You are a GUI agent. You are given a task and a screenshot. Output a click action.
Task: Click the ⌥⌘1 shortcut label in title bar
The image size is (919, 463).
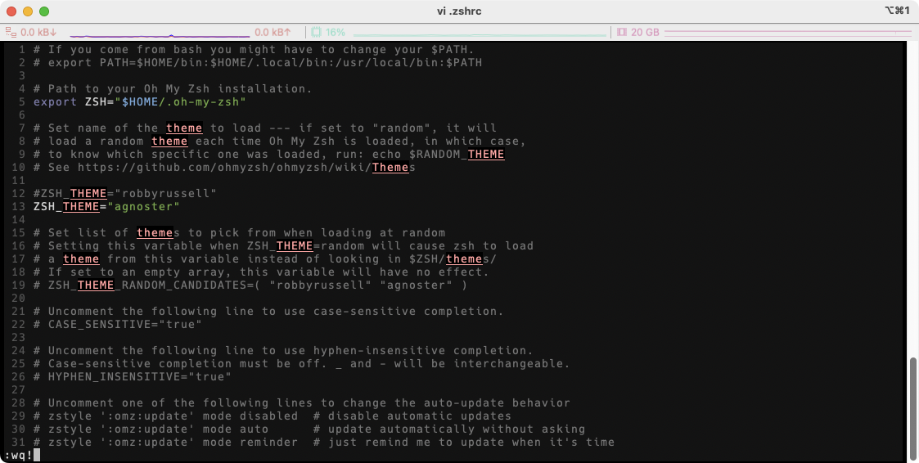click(897, 11)
